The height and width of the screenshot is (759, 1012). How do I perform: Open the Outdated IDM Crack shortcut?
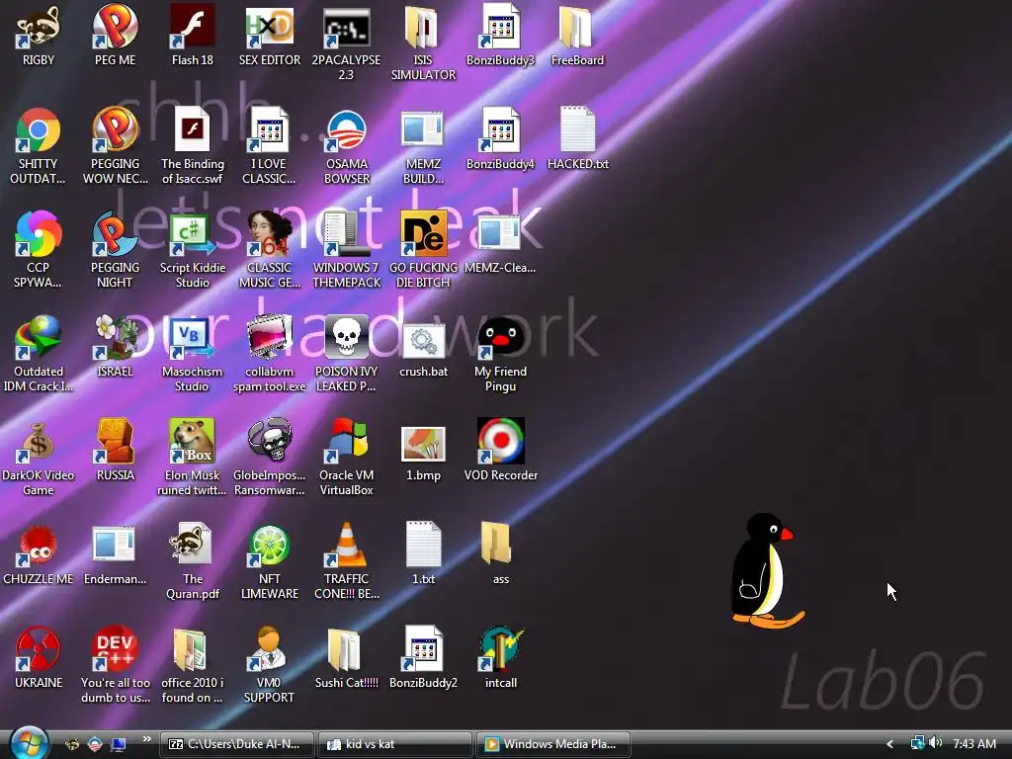[39, 338]
